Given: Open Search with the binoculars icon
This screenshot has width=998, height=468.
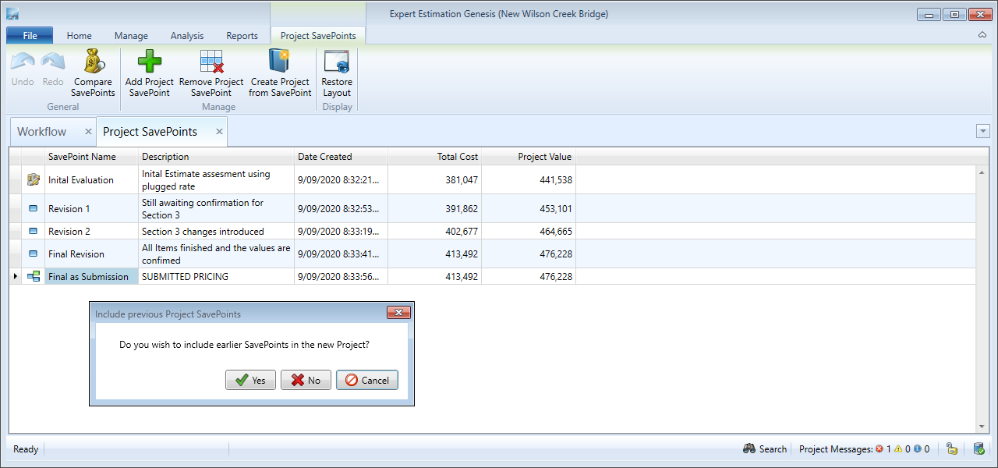Looking at the screenshot, I should [x=749, y=448].
